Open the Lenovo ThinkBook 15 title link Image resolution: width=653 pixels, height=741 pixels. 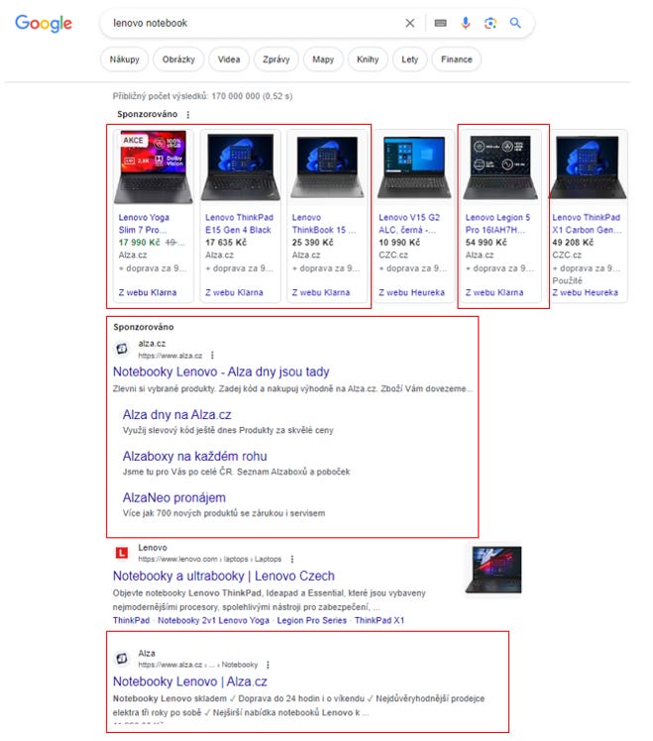click(x=323, y=224)
